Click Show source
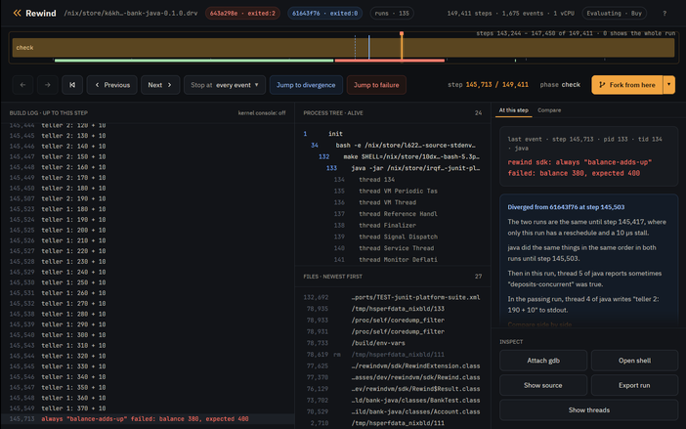The image size is (686, 429). point(543,385)
